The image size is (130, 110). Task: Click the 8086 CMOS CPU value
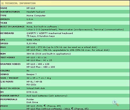[x=33, y=40]
